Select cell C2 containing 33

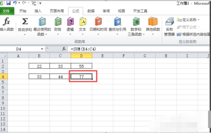[x=60, y=66]
